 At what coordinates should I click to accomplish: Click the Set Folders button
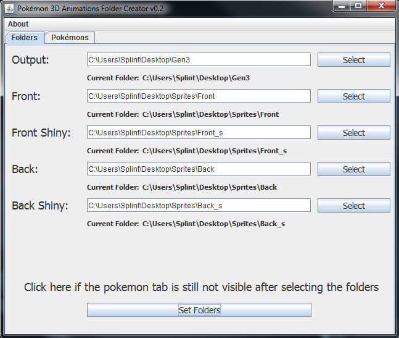click(x=199, y=310)
